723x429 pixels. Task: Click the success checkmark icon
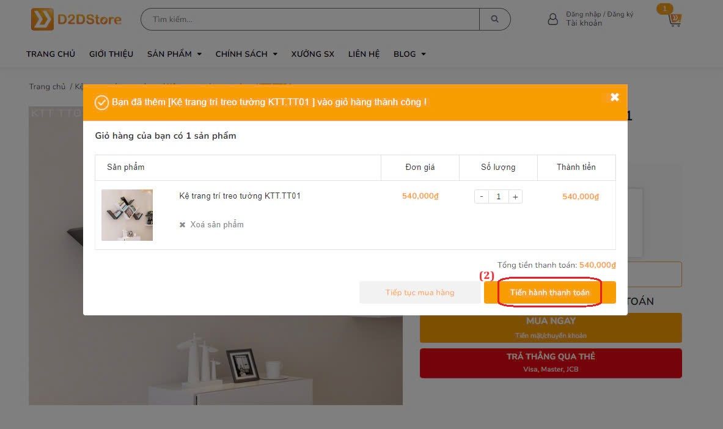(101, 102)
